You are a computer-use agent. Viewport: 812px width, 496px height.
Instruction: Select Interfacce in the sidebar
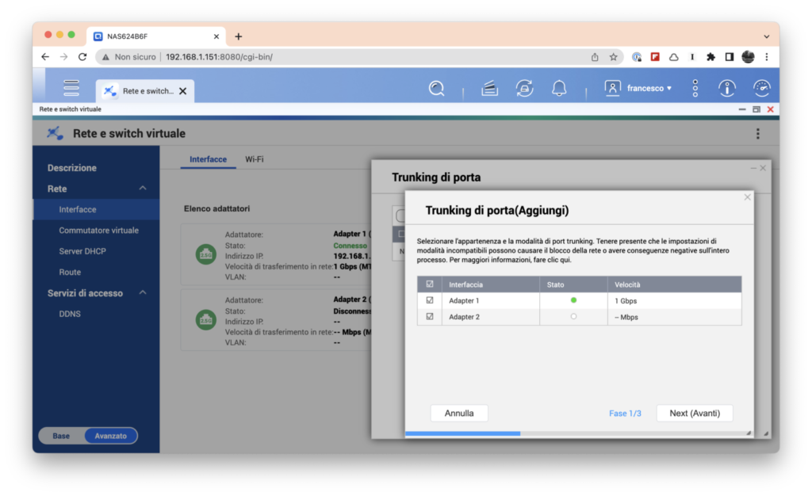point(96,209)
